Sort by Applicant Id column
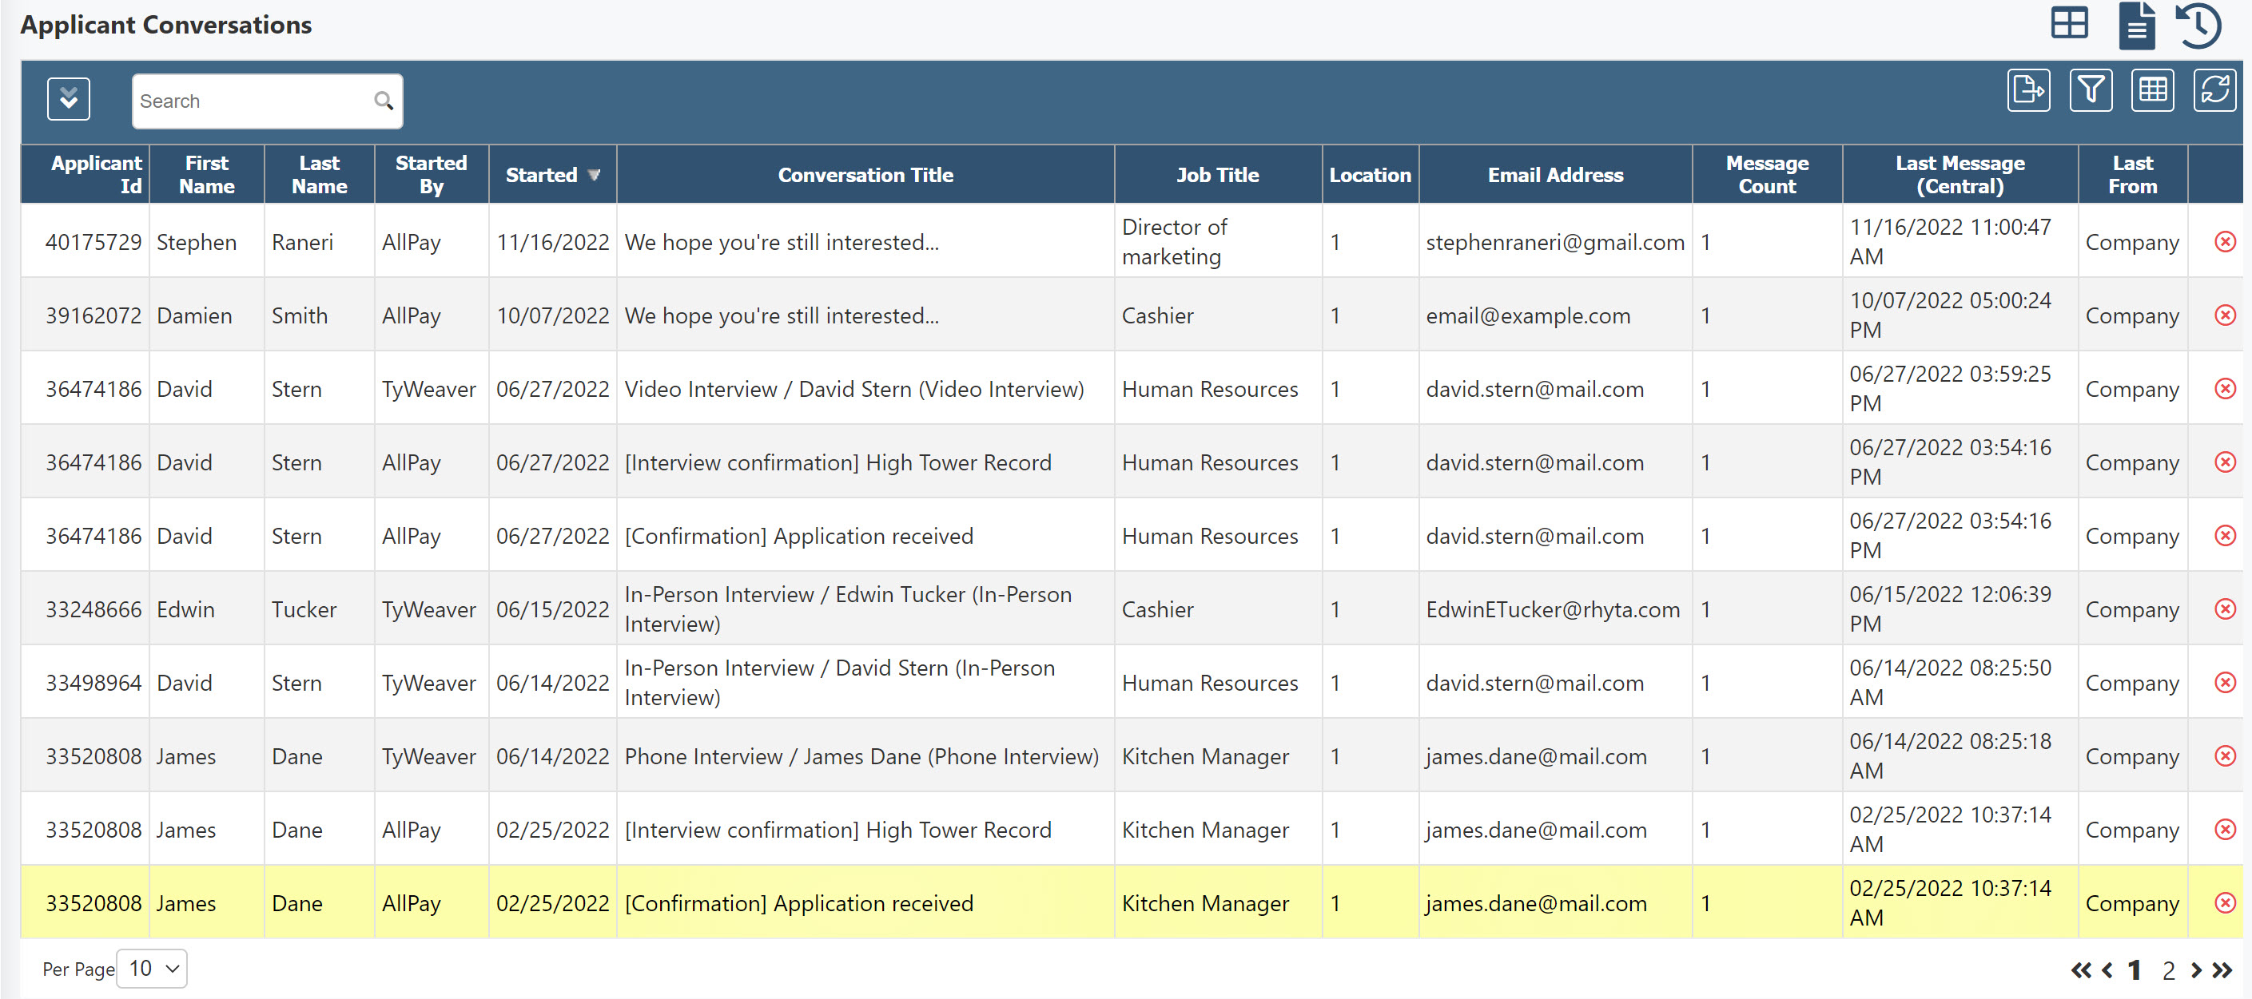 pos(86,175)
